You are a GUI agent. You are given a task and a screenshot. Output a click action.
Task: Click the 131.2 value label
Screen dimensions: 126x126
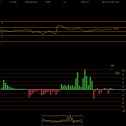(117, 72)
